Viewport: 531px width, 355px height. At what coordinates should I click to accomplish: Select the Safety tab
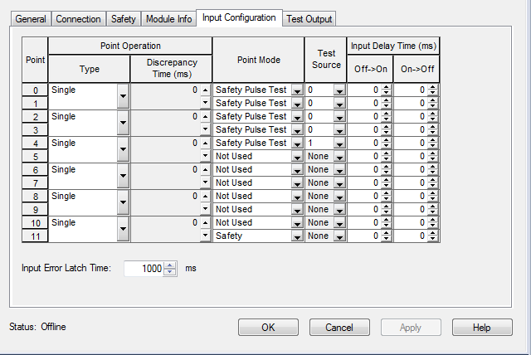(123, 19)
